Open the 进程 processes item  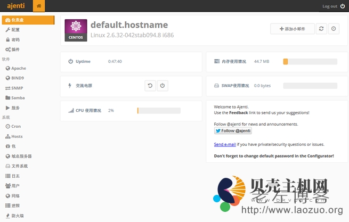(13, 205)
